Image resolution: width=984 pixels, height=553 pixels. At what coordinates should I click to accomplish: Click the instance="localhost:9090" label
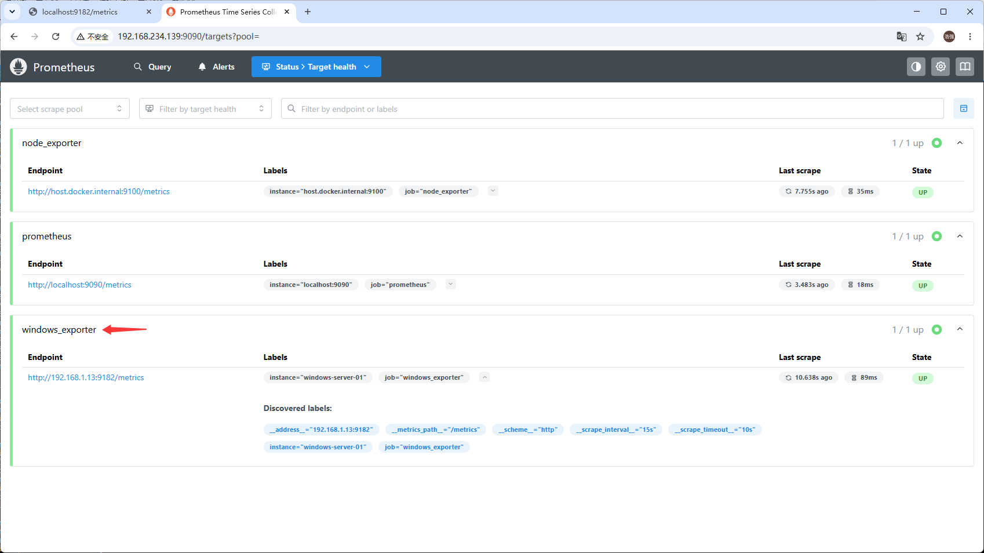[311, 285]
